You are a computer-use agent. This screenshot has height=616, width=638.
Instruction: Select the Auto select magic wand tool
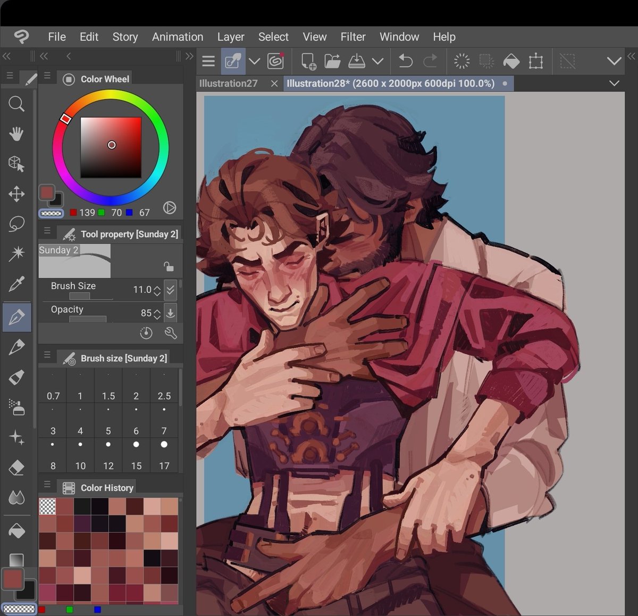[x=16, y=254]
